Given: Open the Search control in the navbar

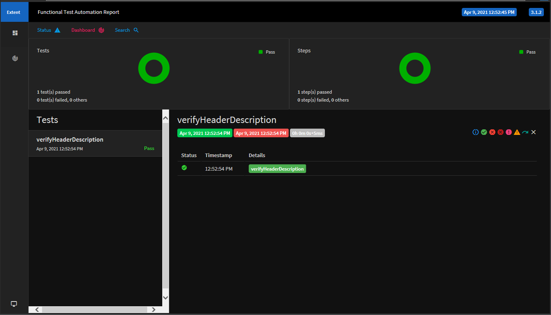Looking at the screenshot, I should point(126,30).
